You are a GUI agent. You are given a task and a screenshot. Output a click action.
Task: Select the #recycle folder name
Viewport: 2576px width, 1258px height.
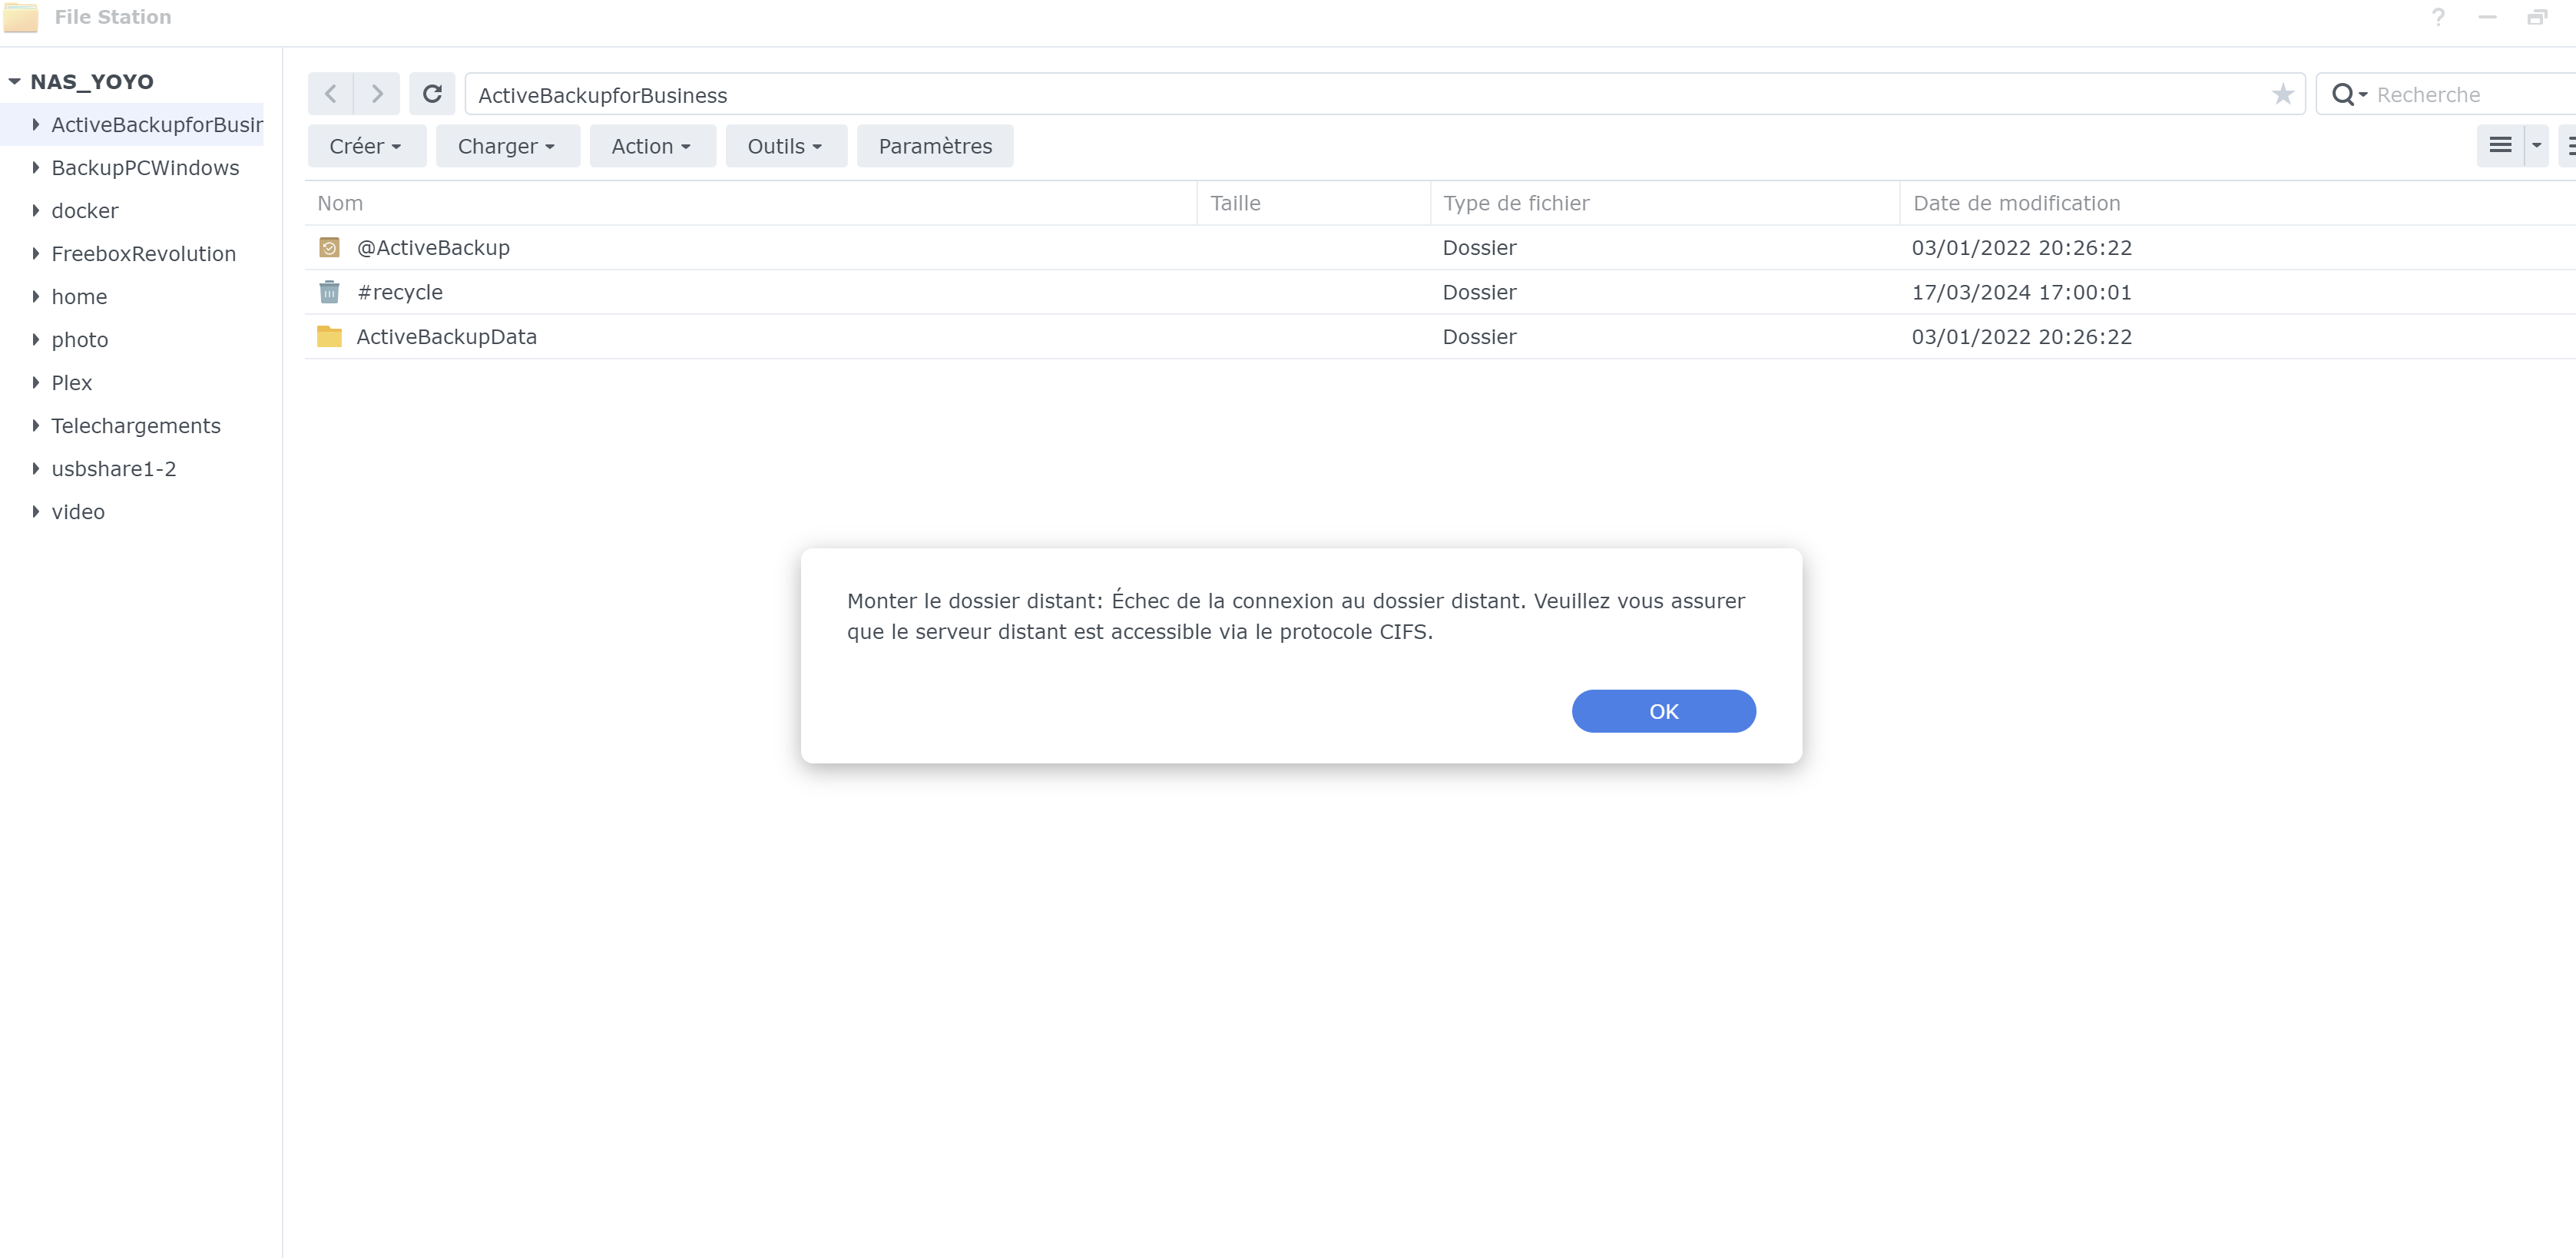400,292
